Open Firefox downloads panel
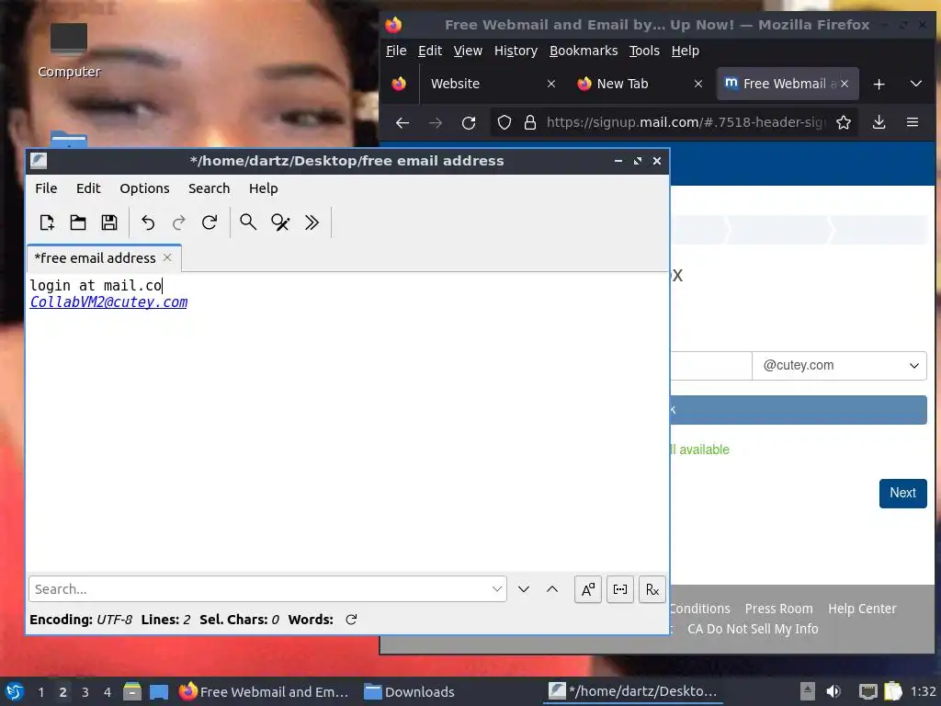The height and width of the screenshot is (706, 941). point(879,122)
